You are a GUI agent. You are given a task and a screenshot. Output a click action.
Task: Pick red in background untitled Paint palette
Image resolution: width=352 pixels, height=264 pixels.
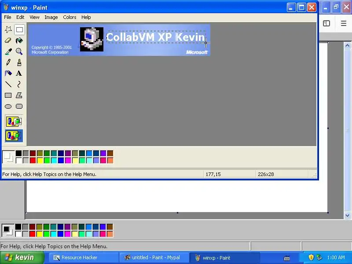click(x=32, y=234)
